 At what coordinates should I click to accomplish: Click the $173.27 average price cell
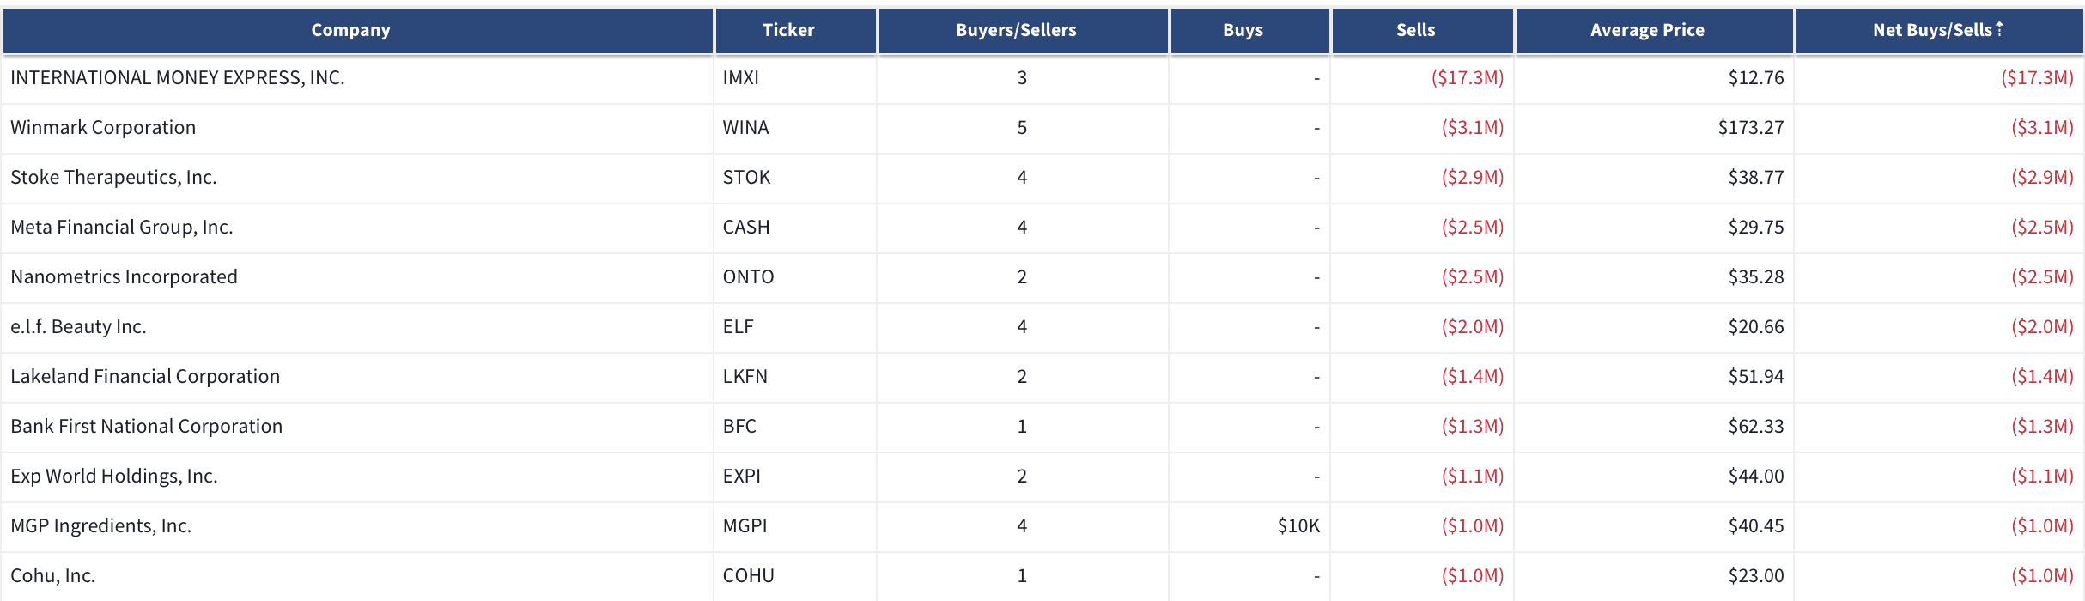(x=1751, y=128)
